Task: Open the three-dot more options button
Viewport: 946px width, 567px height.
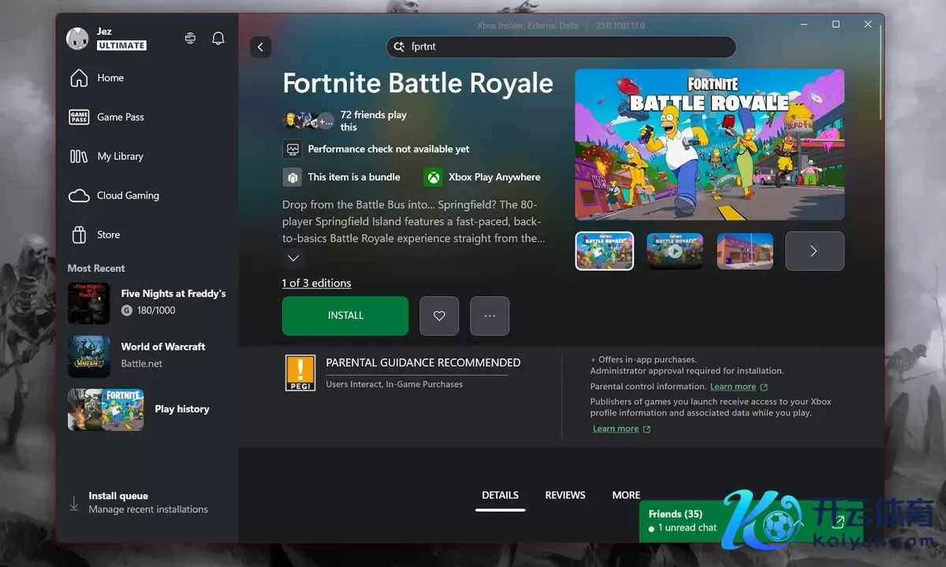Action: click(x=490, y=316)
